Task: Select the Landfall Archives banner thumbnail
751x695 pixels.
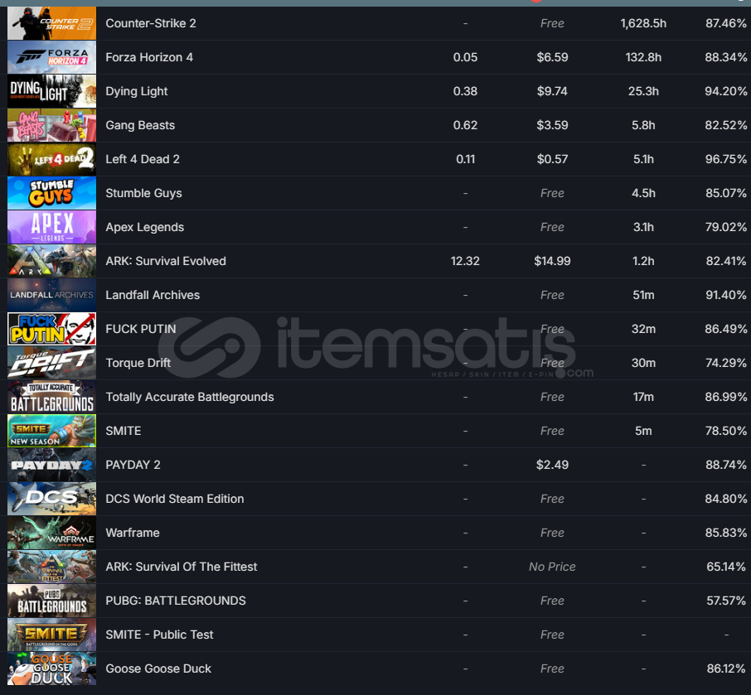Action: 51,296
